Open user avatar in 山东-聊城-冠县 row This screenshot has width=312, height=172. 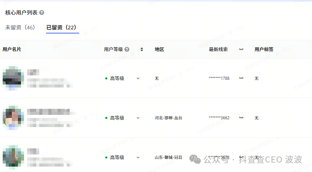[13, 157]
